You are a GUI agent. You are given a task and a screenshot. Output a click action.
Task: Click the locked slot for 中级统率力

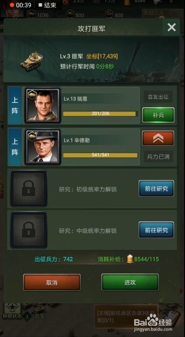point(29,230)
